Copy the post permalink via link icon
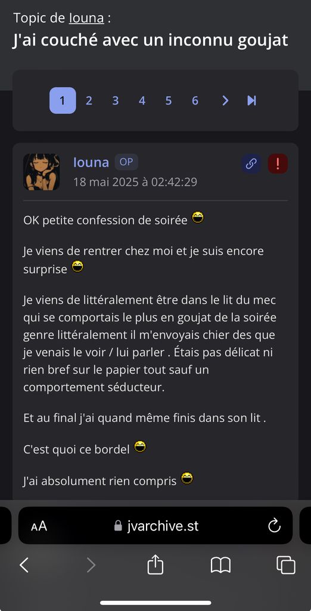 click(x=251, y=163)
